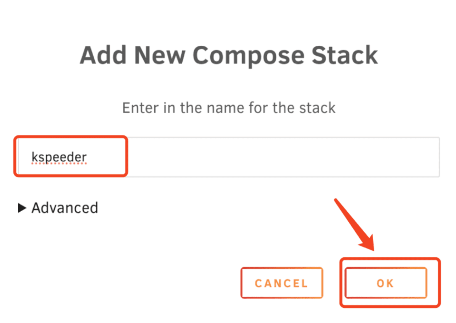
Task: Click the word 'Stack' in the title
Action: tap(344, 55)
